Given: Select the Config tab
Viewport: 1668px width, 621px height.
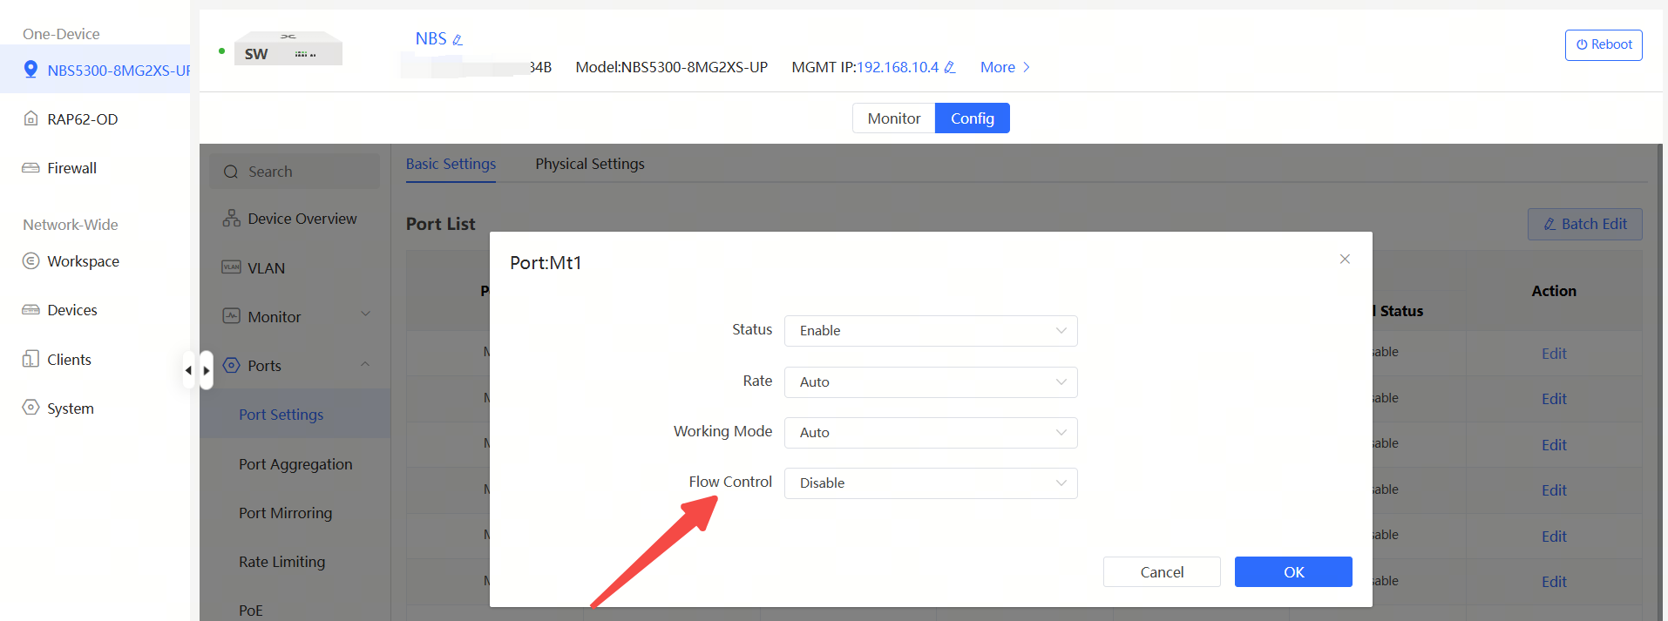Looking at the screenshot, I should tap(972, 118).
